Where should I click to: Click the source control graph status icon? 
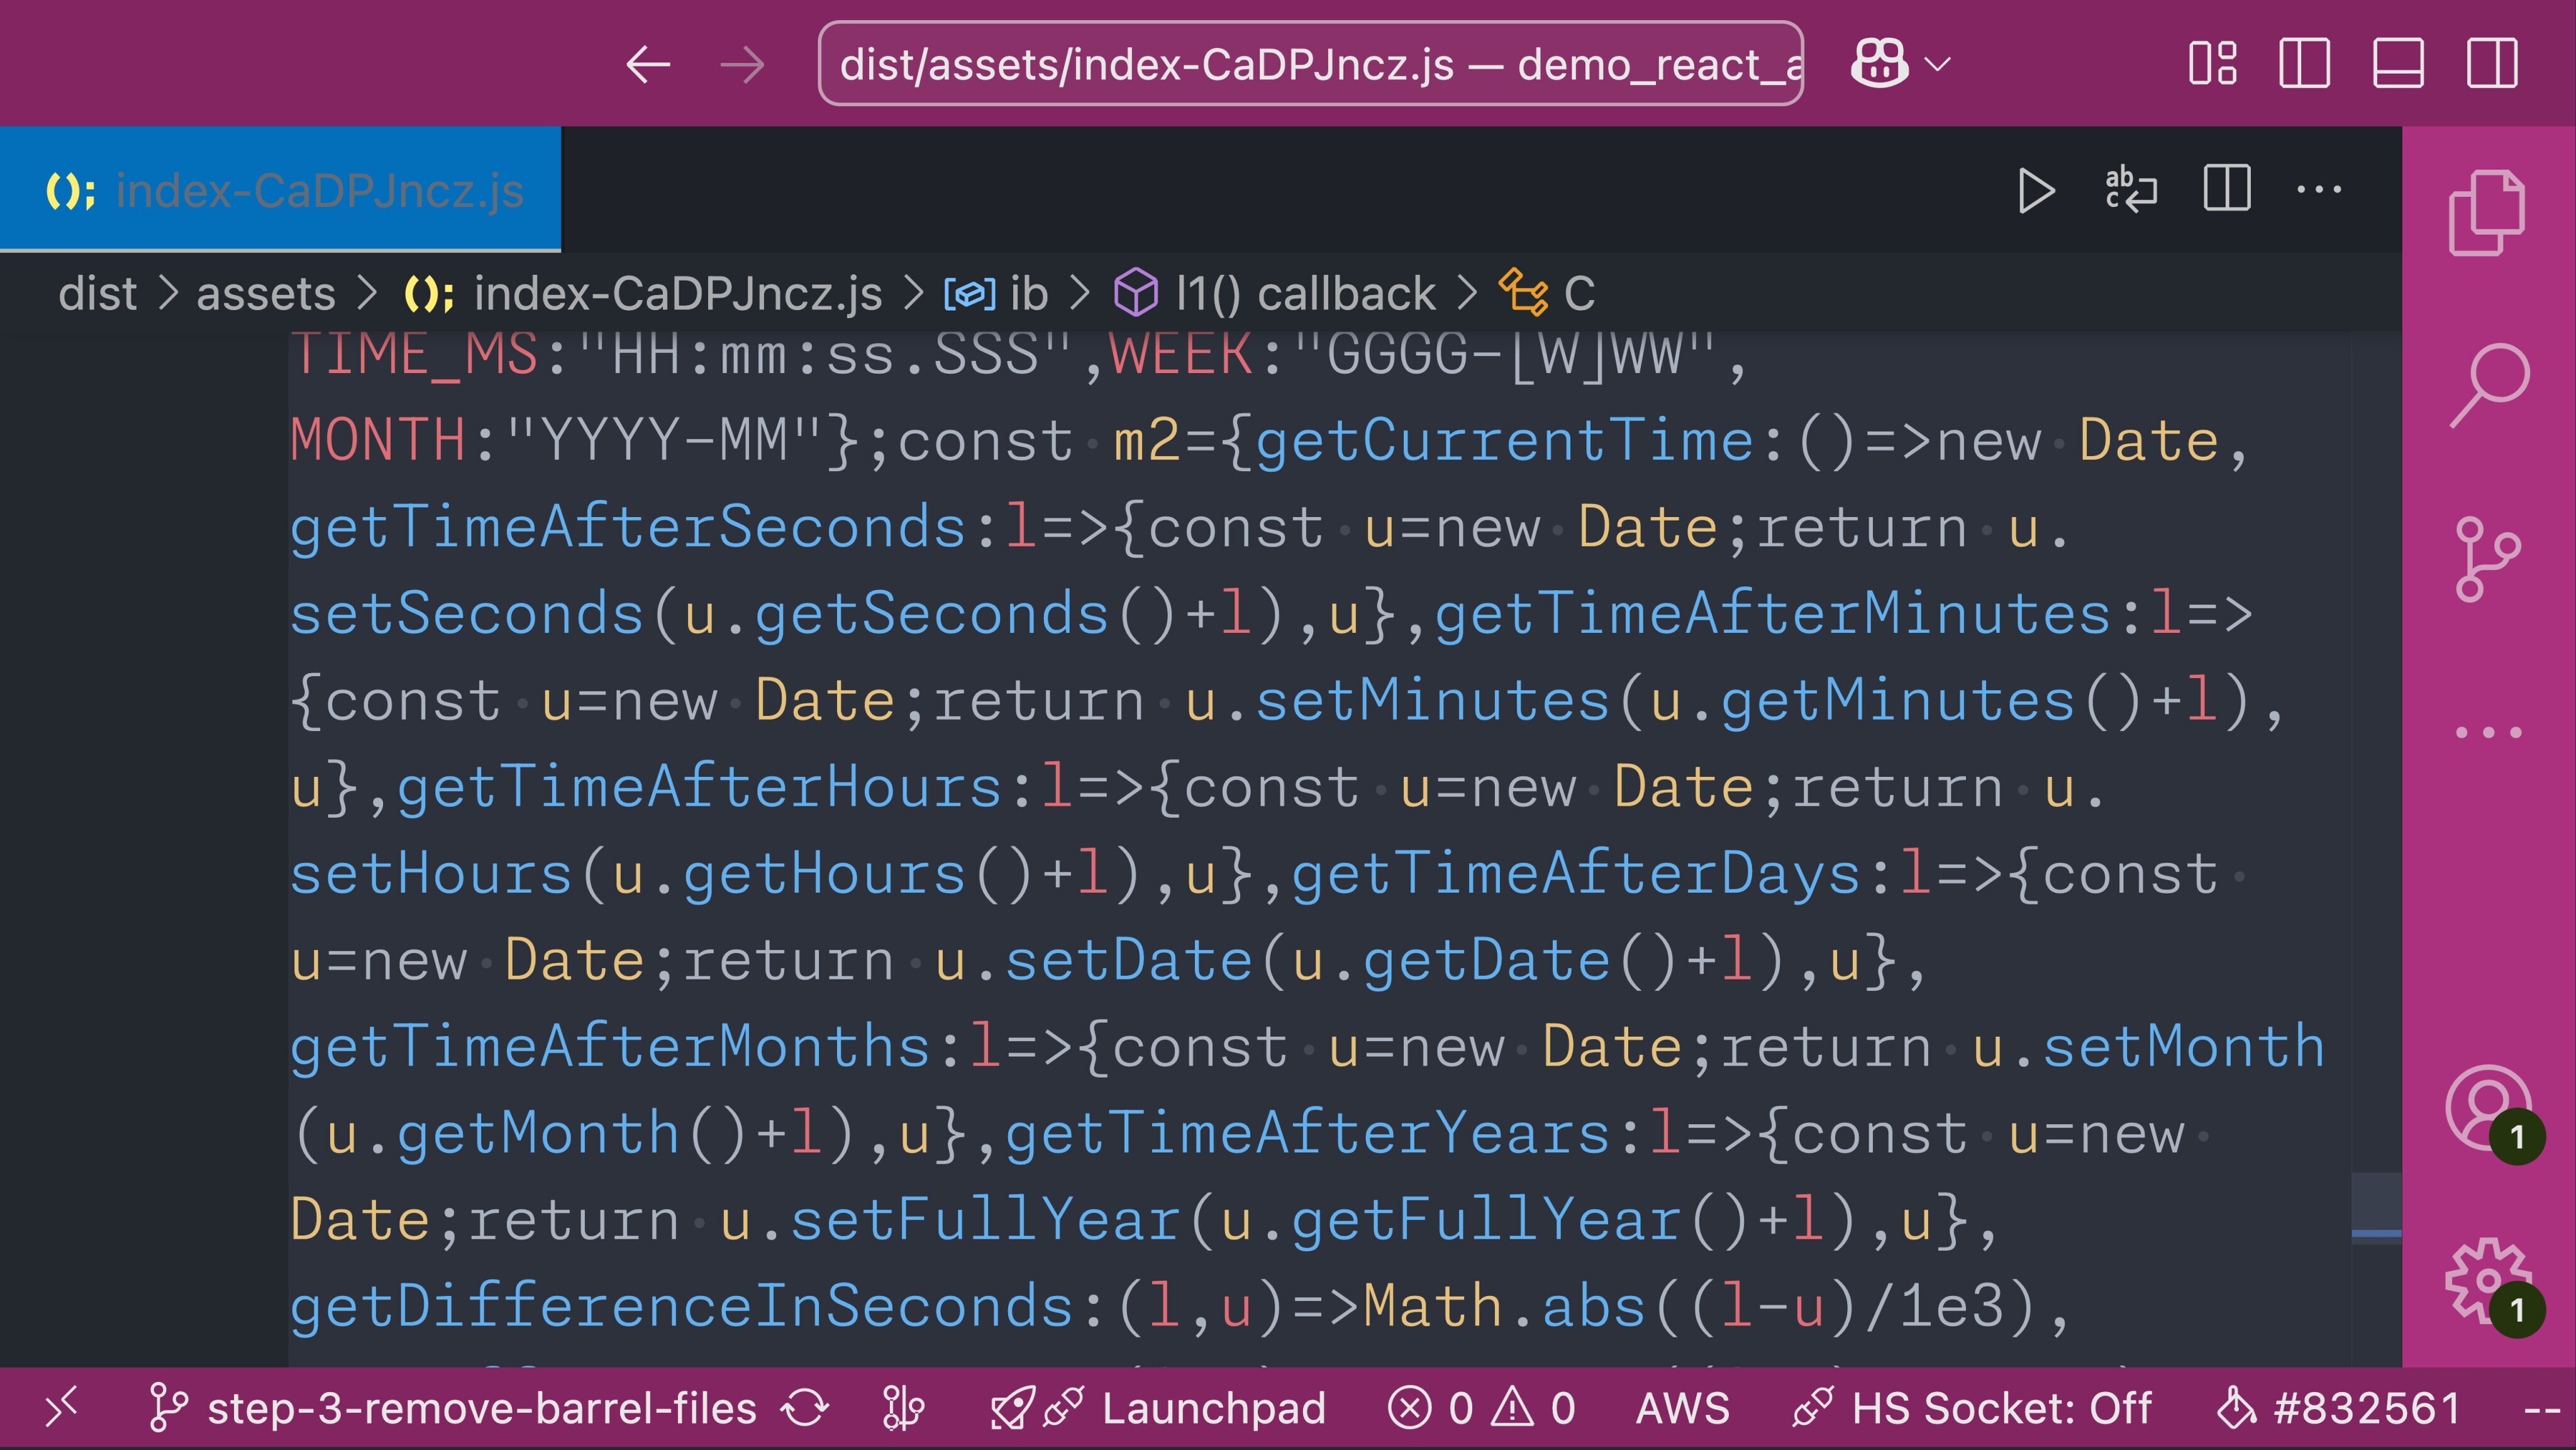pyautogui.click(x=903, y=1408)
